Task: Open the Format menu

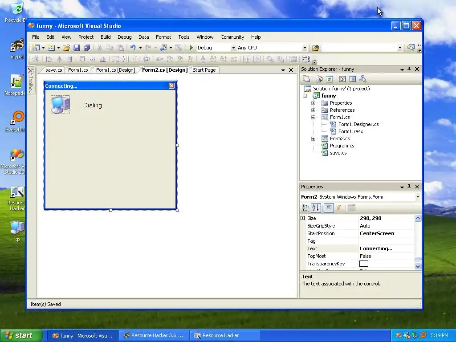Action: (163, 37)
